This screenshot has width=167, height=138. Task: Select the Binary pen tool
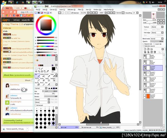pyautogui.click(x=43, y=84)
